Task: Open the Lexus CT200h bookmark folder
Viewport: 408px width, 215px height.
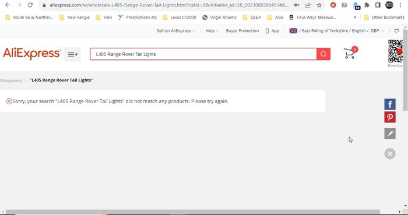Action: (180, 17)
